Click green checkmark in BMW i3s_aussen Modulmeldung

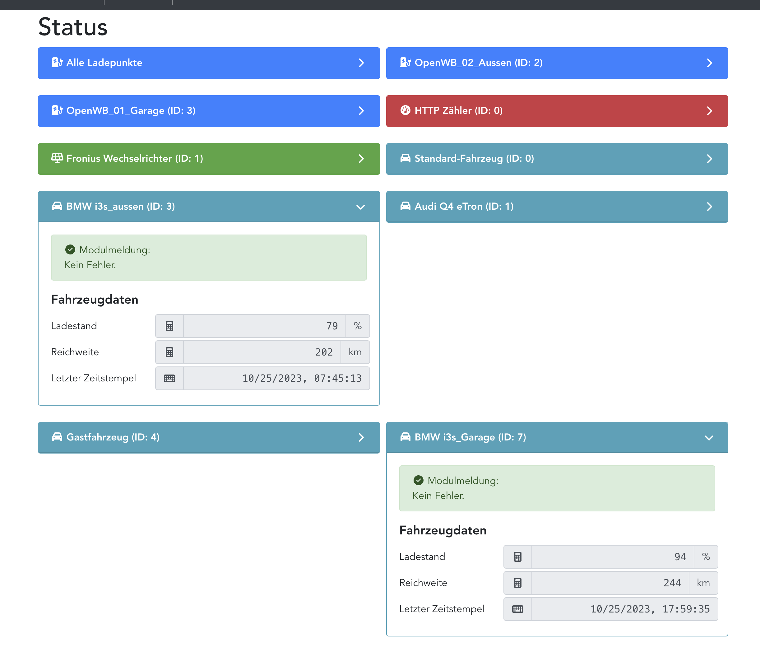click(x=70, y=250)
